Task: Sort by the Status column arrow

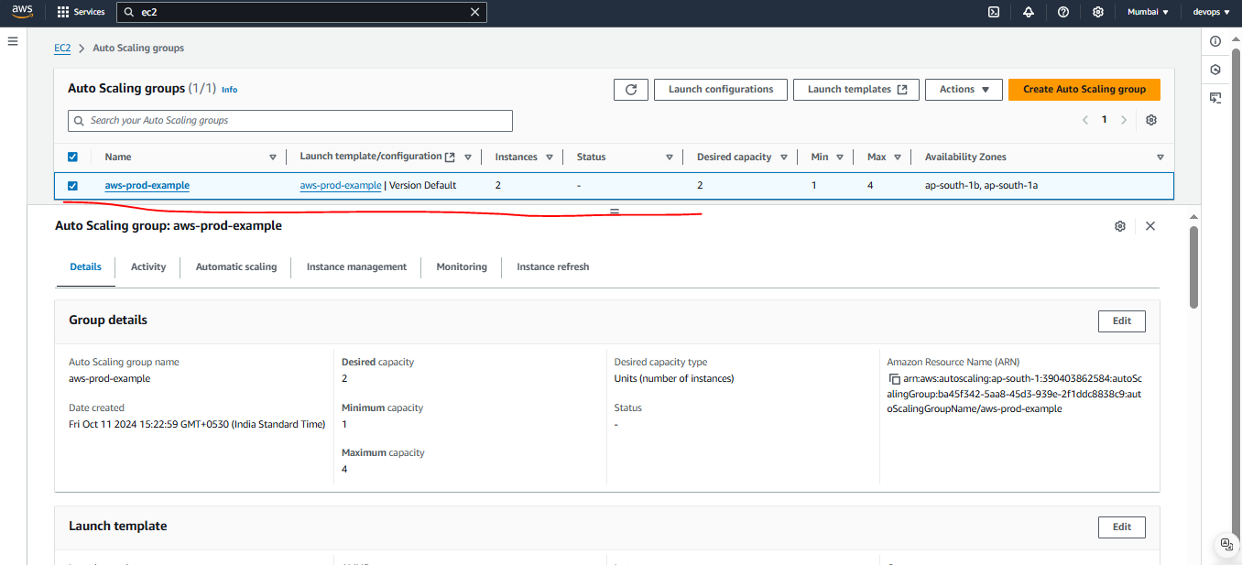Action: [670, 158]
